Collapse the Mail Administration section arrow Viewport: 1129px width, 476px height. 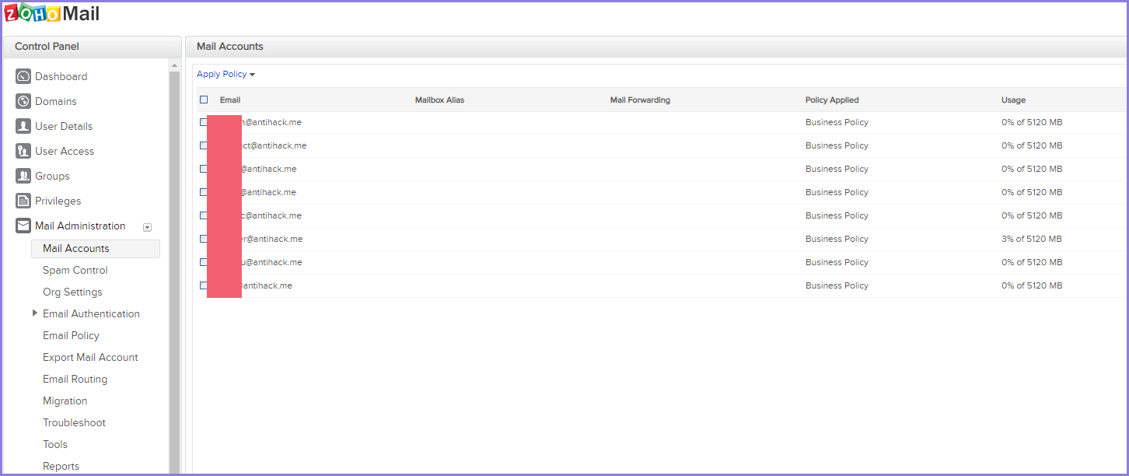tap(147, 227)
